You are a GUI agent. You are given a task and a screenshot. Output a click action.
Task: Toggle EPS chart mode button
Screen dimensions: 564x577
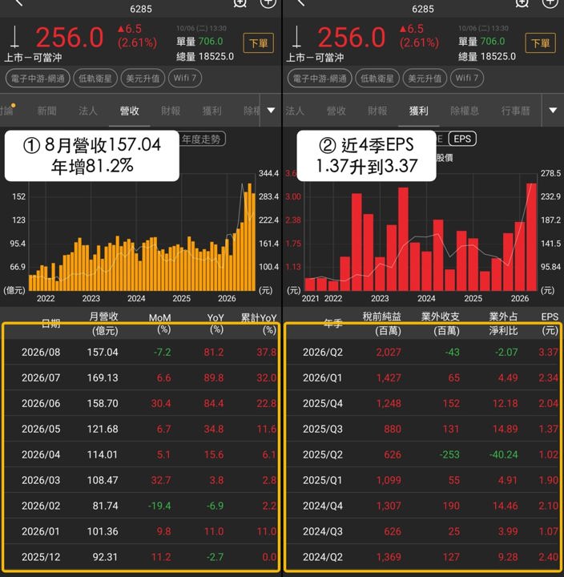click(462, 139)
